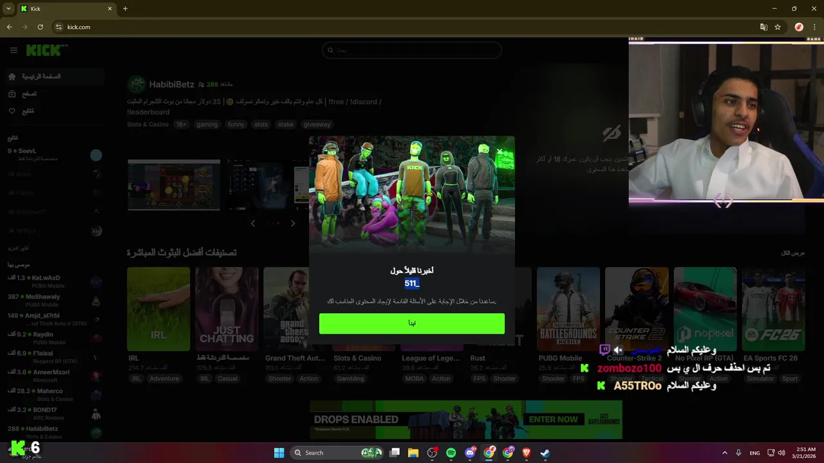This screenshot has width=824, height=463.
Task: Open a new browser tab
Action: (125, 9)
